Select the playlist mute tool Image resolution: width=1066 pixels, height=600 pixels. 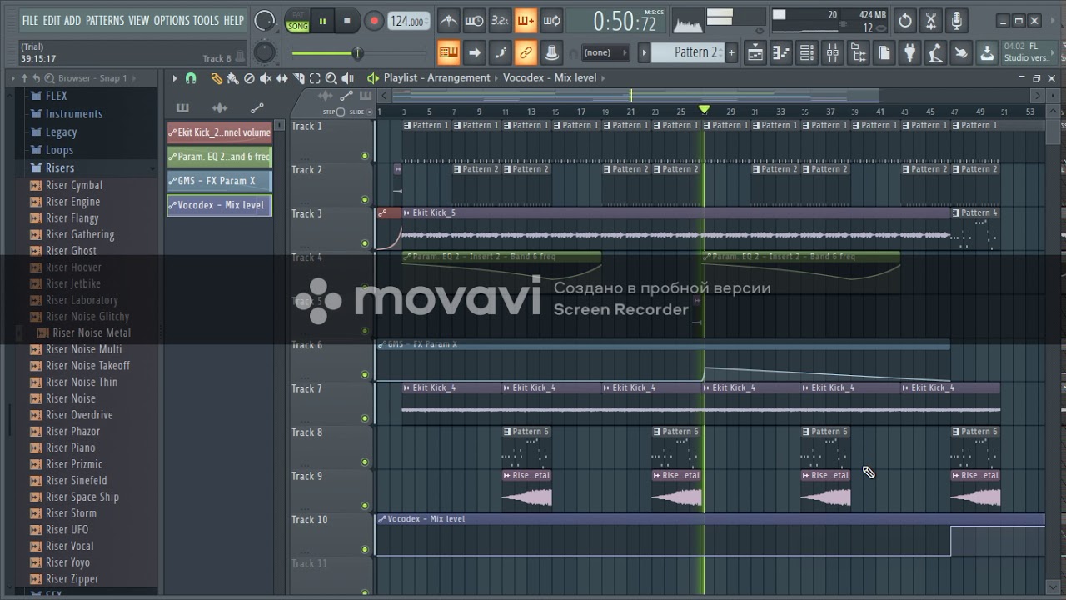266,78
